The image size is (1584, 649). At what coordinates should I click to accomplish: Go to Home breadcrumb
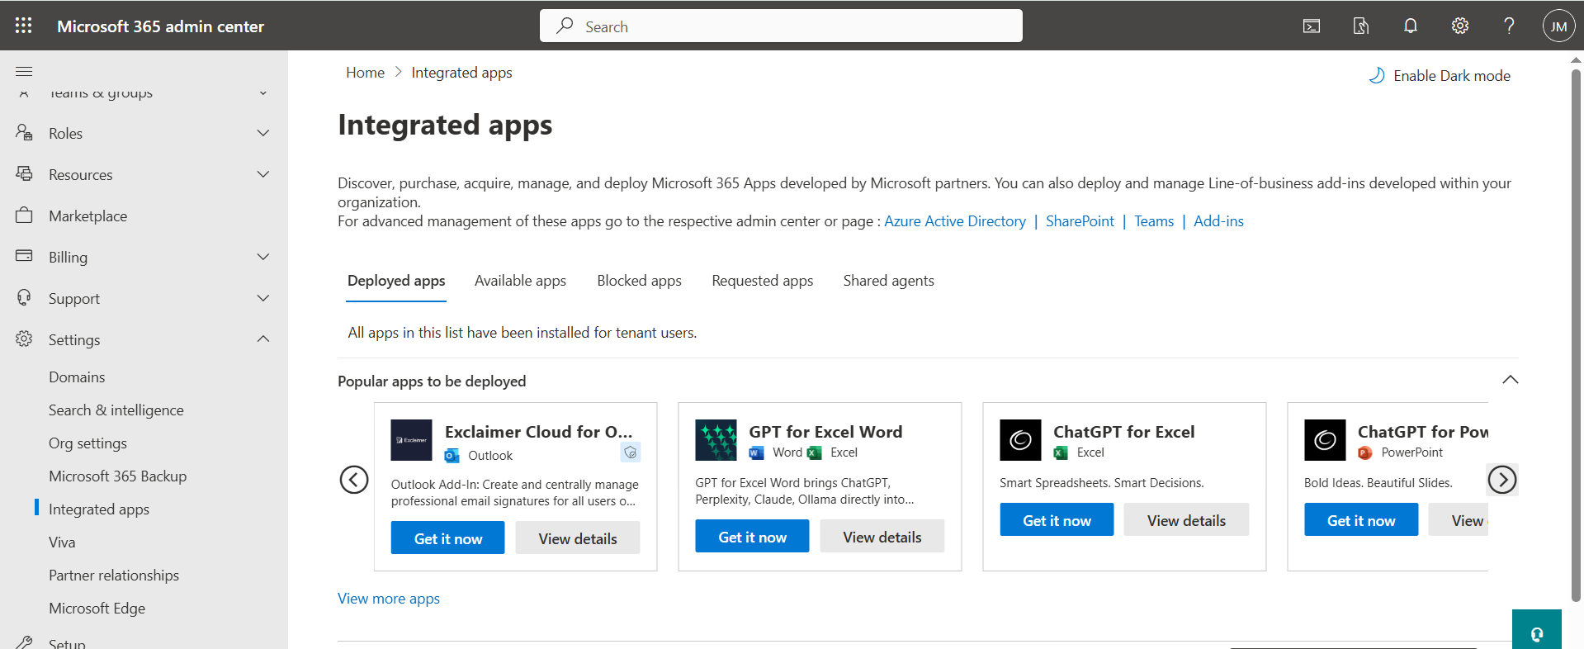(x=365, y=73)
